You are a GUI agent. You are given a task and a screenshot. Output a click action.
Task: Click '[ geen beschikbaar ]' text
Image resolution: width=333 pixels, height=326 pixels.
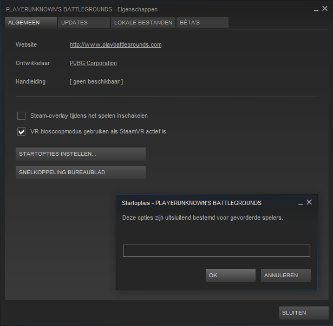tap(96, 82)
